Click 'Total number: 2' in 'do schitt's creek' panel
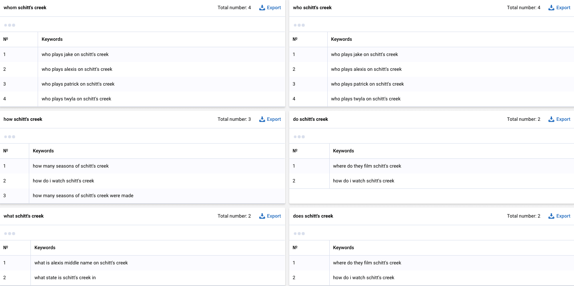 coord(524,119)
